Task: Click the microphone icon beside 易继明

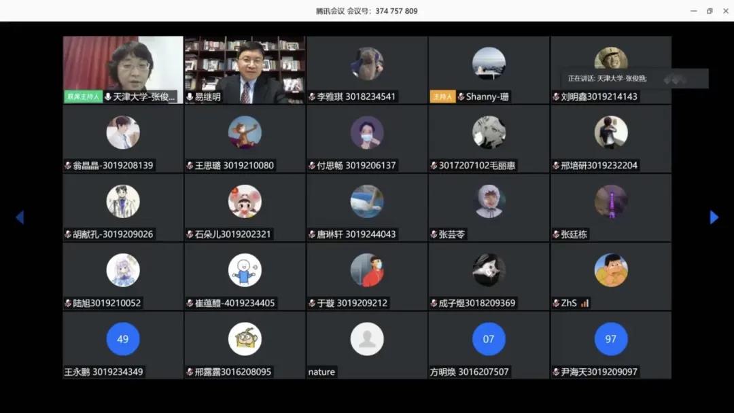Action: [x=190, y=97]
